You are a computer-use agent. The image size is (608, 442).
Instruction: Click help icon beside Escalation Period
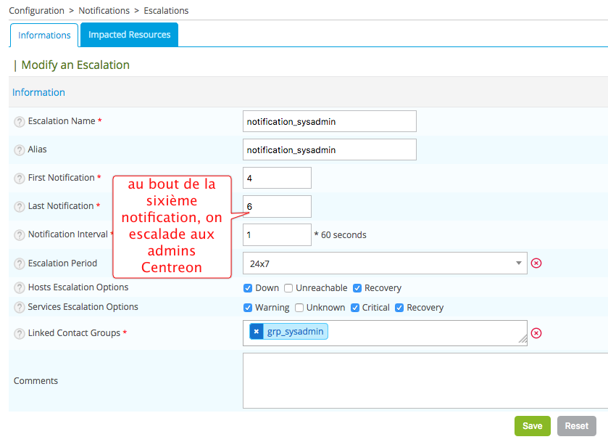20,263
